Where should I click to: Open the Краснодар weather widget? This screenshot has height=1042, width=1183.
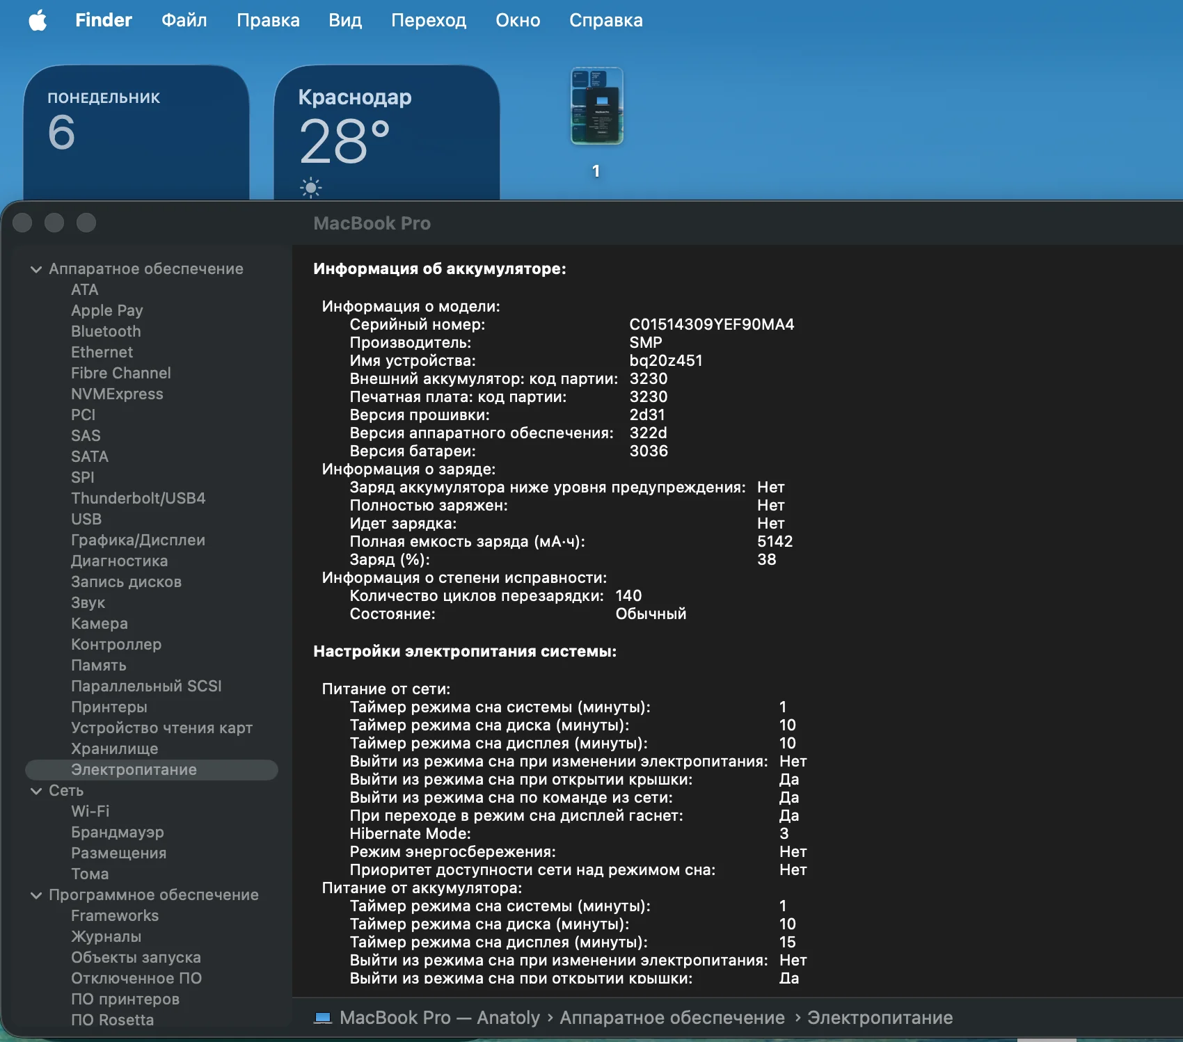[x=387, y=132]
